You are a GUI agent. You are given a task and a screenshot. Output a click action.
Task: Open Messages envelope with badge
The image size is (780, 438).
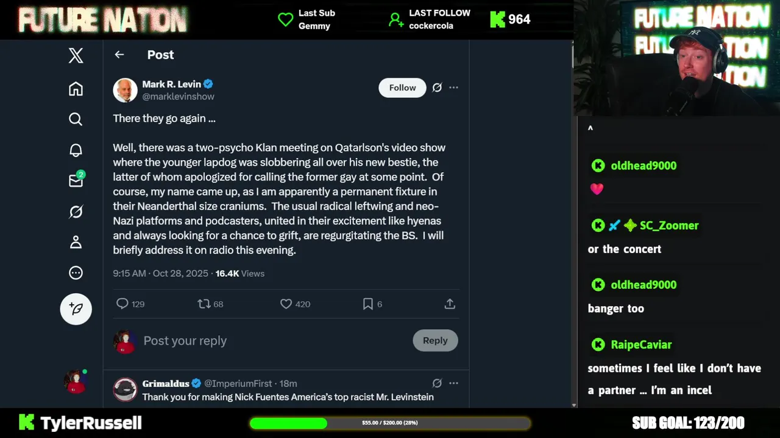click(76, 181)
